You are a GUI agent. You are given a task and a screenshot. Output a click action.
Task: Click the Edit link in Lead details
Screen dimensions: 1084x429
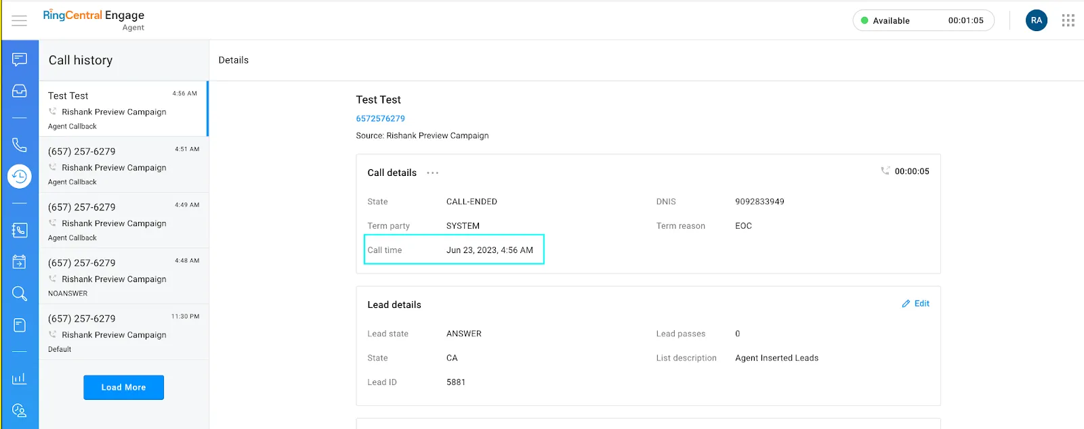point(916,304)
